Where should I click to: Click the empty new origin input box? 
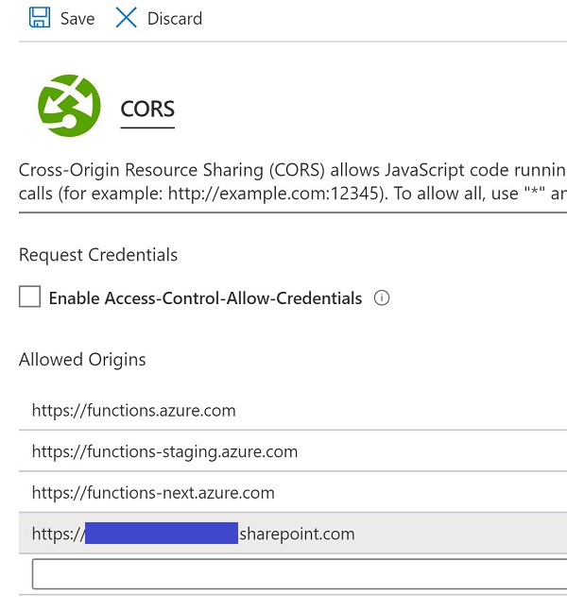pos(299,573)
